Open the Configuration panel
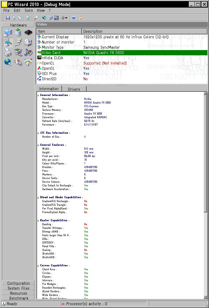 click(18, 283)
